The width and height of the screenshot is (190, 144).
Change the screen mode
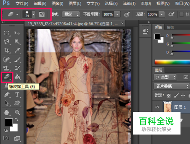coord(17,138)
